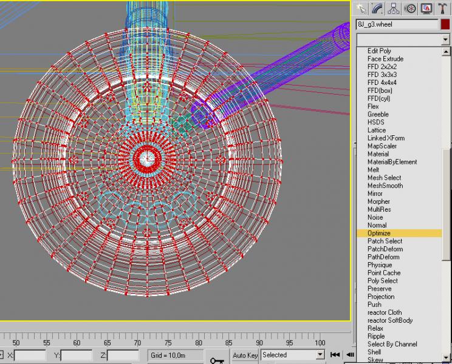Image resolution: width=452 pixels, height=364 pixels.
Task: Open the Create command panel tab
Action: pos(361,8)
